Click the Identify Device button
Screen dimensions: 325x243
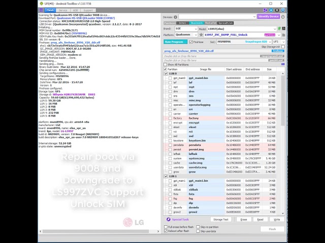pyautogui.click(x=269, y=17)
